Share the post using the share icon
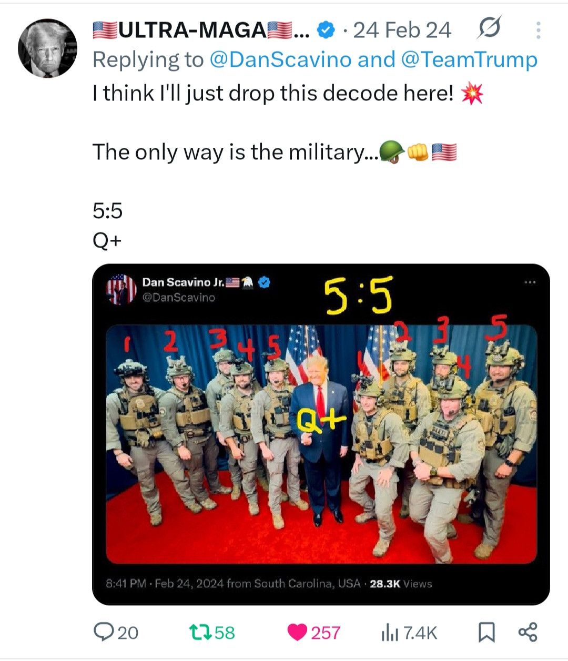The image size is (568, 661). [x=528, y=632]
